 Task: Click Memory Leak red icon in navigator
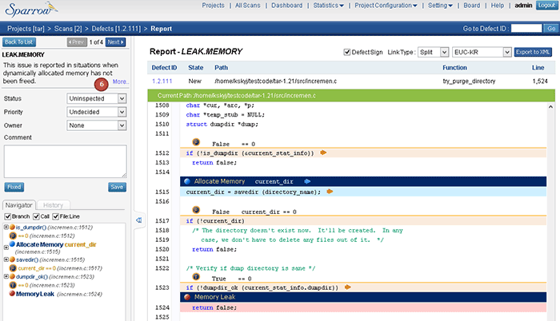[x=12, y=294]
